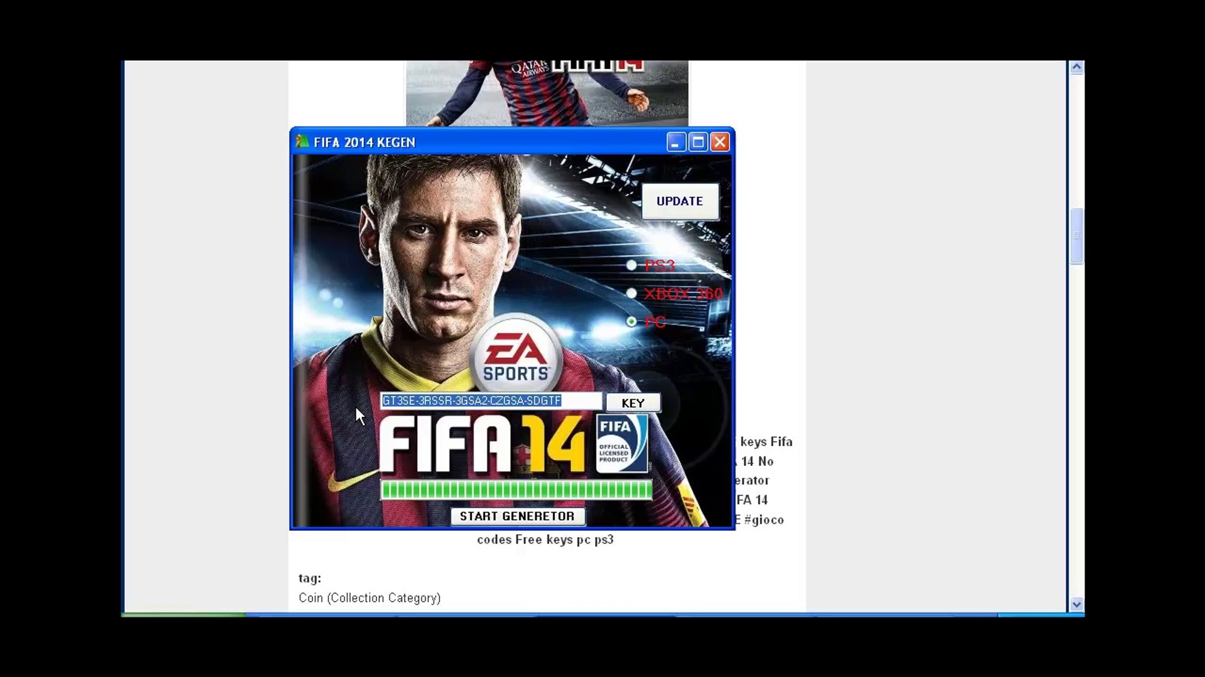Choose the XBOX 360 radio option
This screenshot has height=677, width=1205.
coord(631,293)
